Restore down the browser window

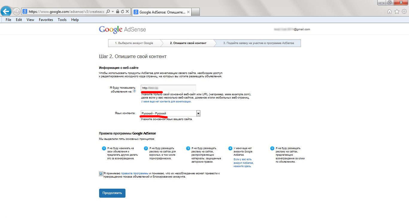(x=389, y=2)
